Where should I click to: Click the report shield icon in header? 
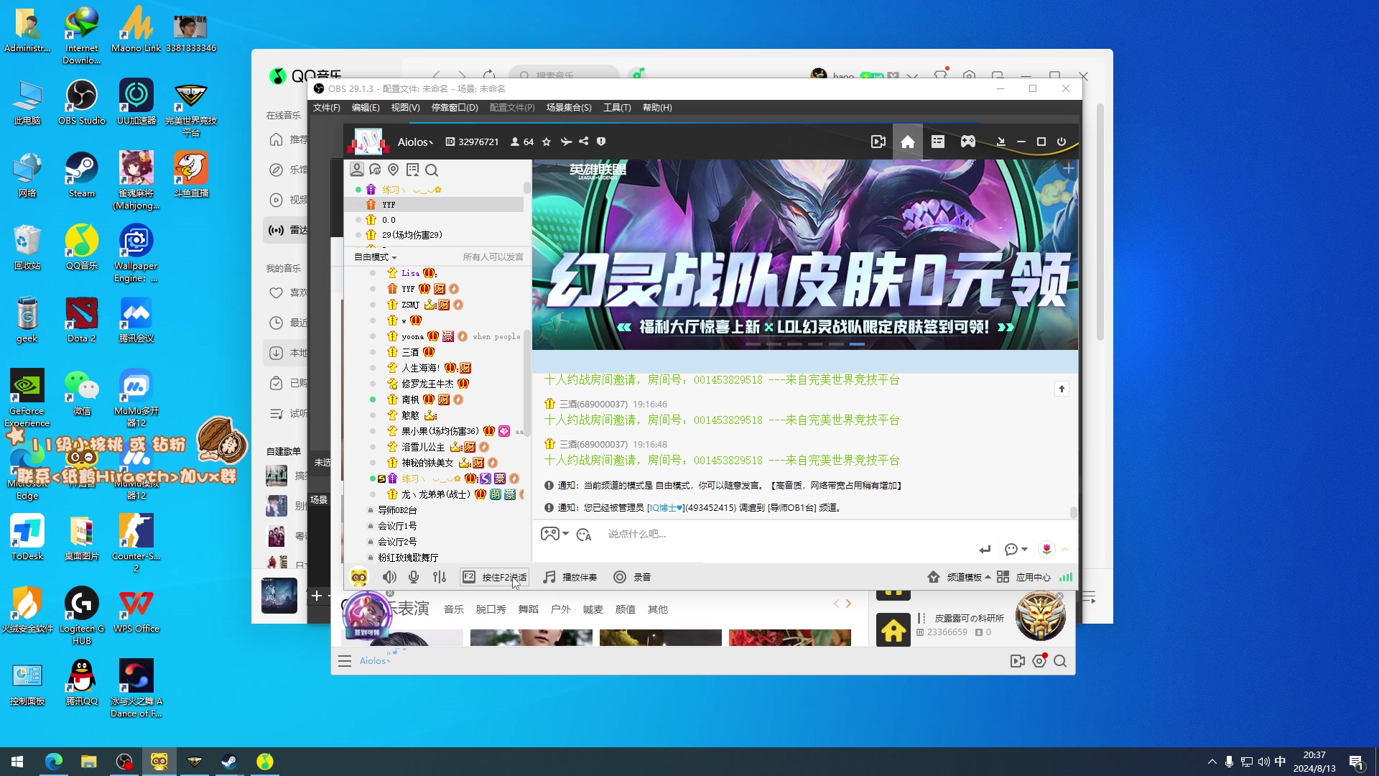601,142
